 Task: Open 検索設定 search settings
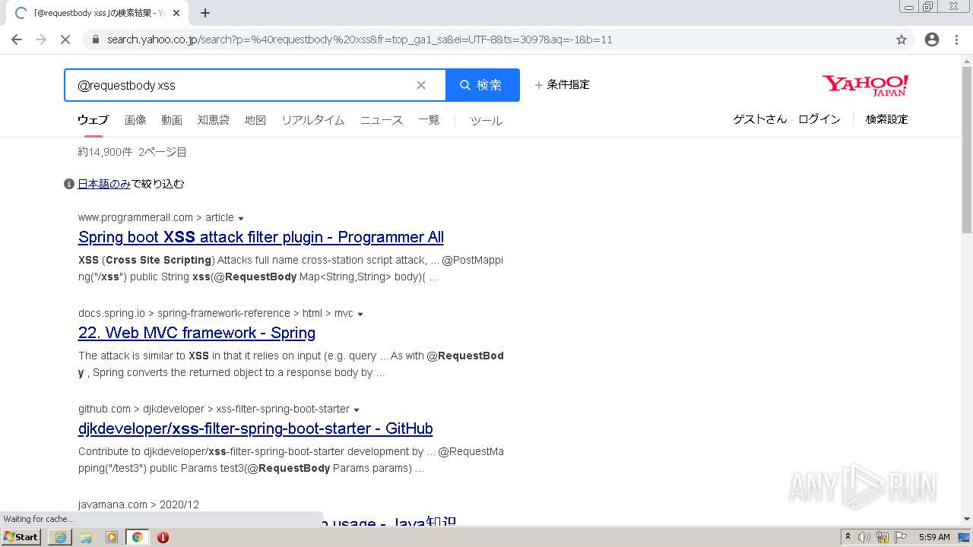pos(887,119)
